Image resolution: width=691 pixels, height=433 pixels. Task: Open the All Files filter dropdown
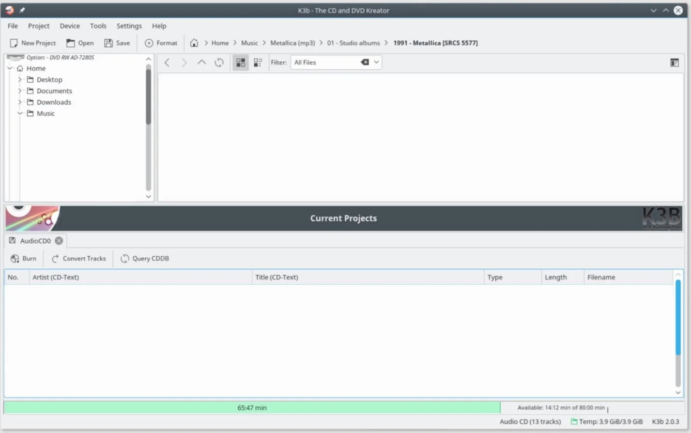pyautogui.click(x=376, y=62)
